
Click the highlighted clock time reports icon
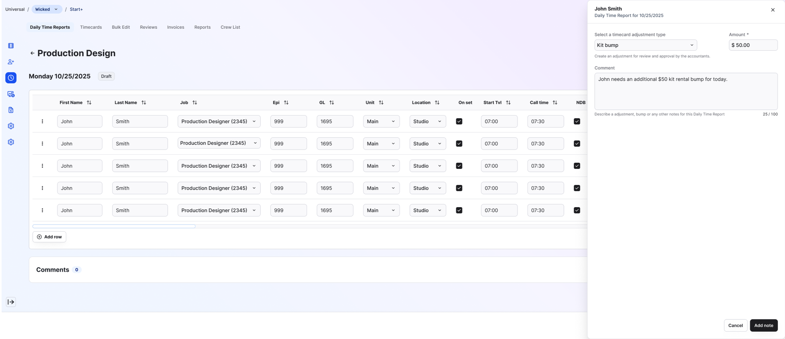tap(11, 78)
